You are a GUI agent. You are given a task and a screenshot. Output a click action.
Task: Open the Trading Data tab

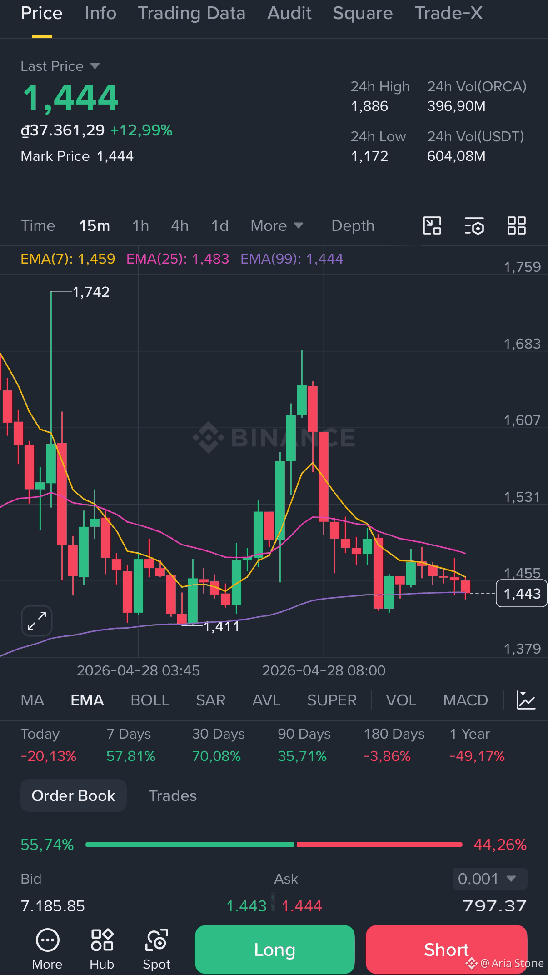coord(192,14)
